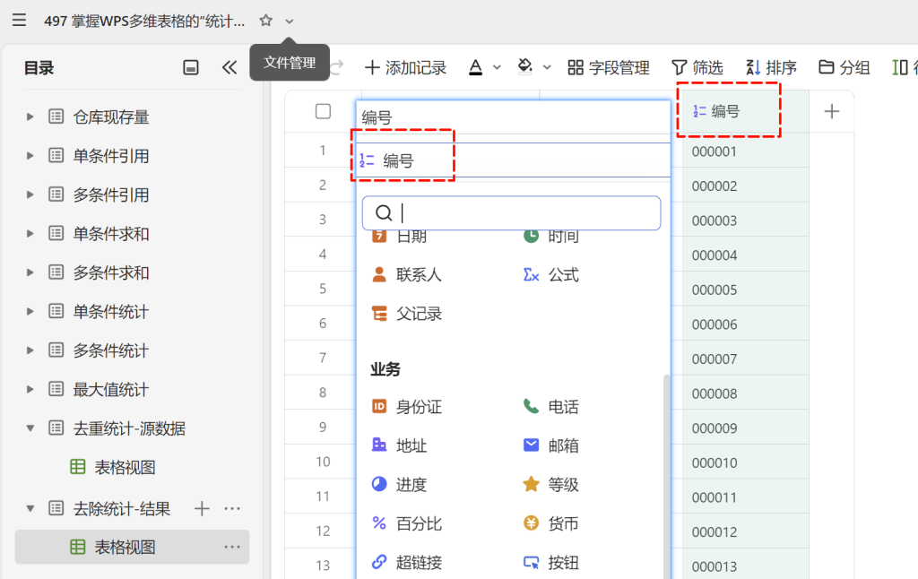The width and height of the screenshot is (918, 579).
Task: Select the 多条件统计 sheet
Action: 110,350
